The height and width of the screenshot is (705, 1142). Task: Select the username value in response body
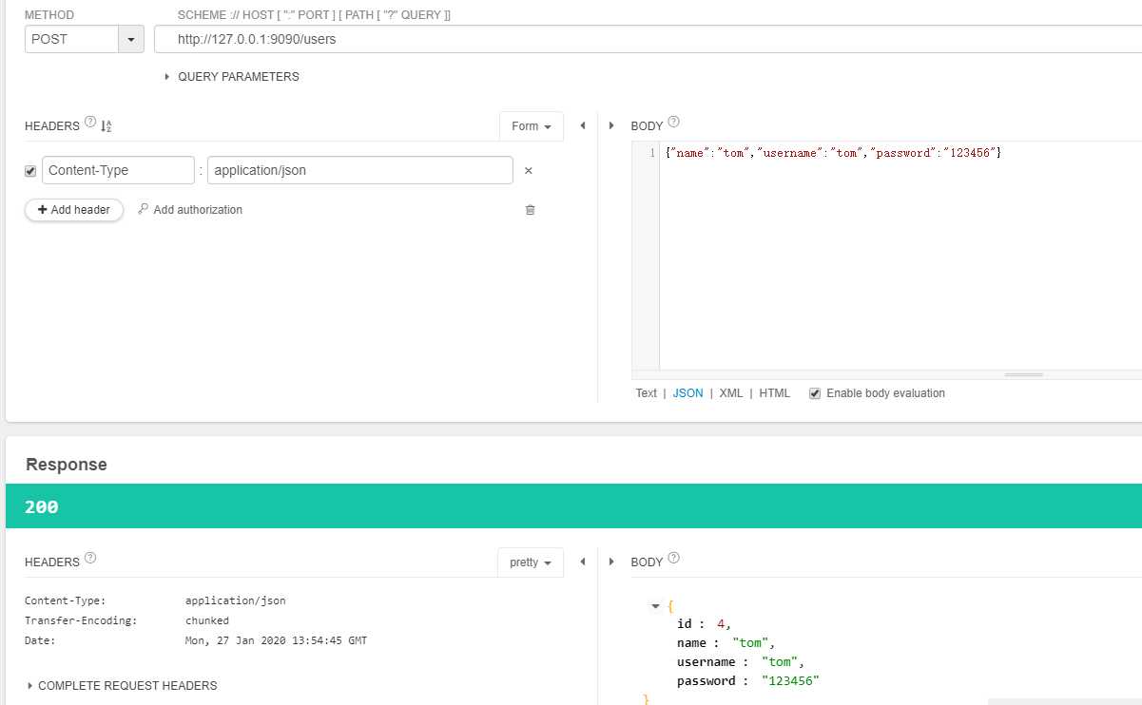coord(781,662)
